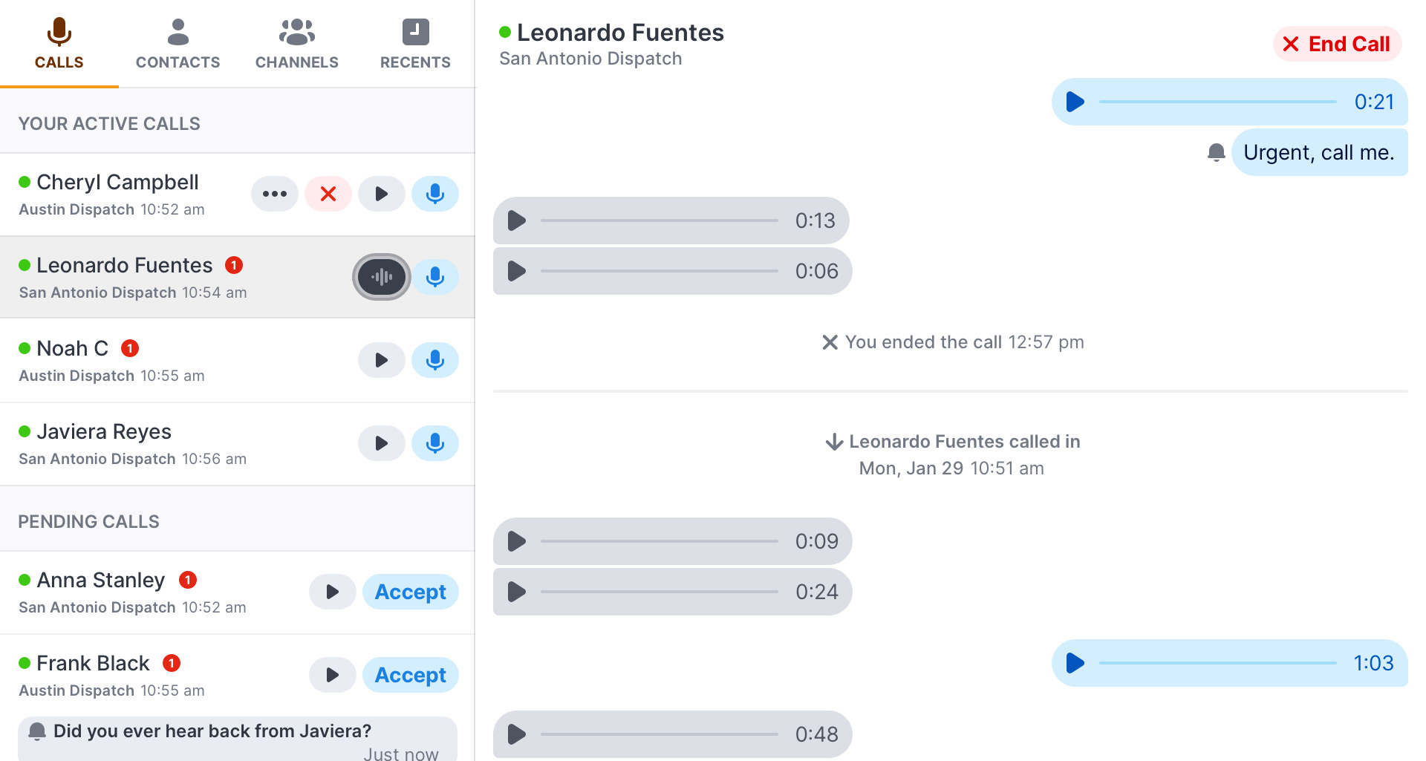Play Cheryl Campbell's latest message
The width and height of the screenshot is (1426, 761).
point(382,194)
